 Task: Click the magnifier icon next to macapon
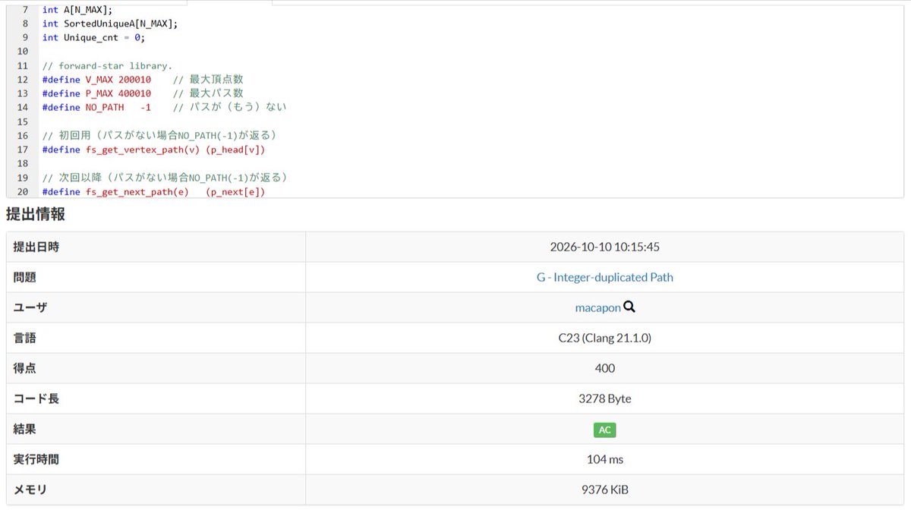pyautogui.click(x=629, y=307)
